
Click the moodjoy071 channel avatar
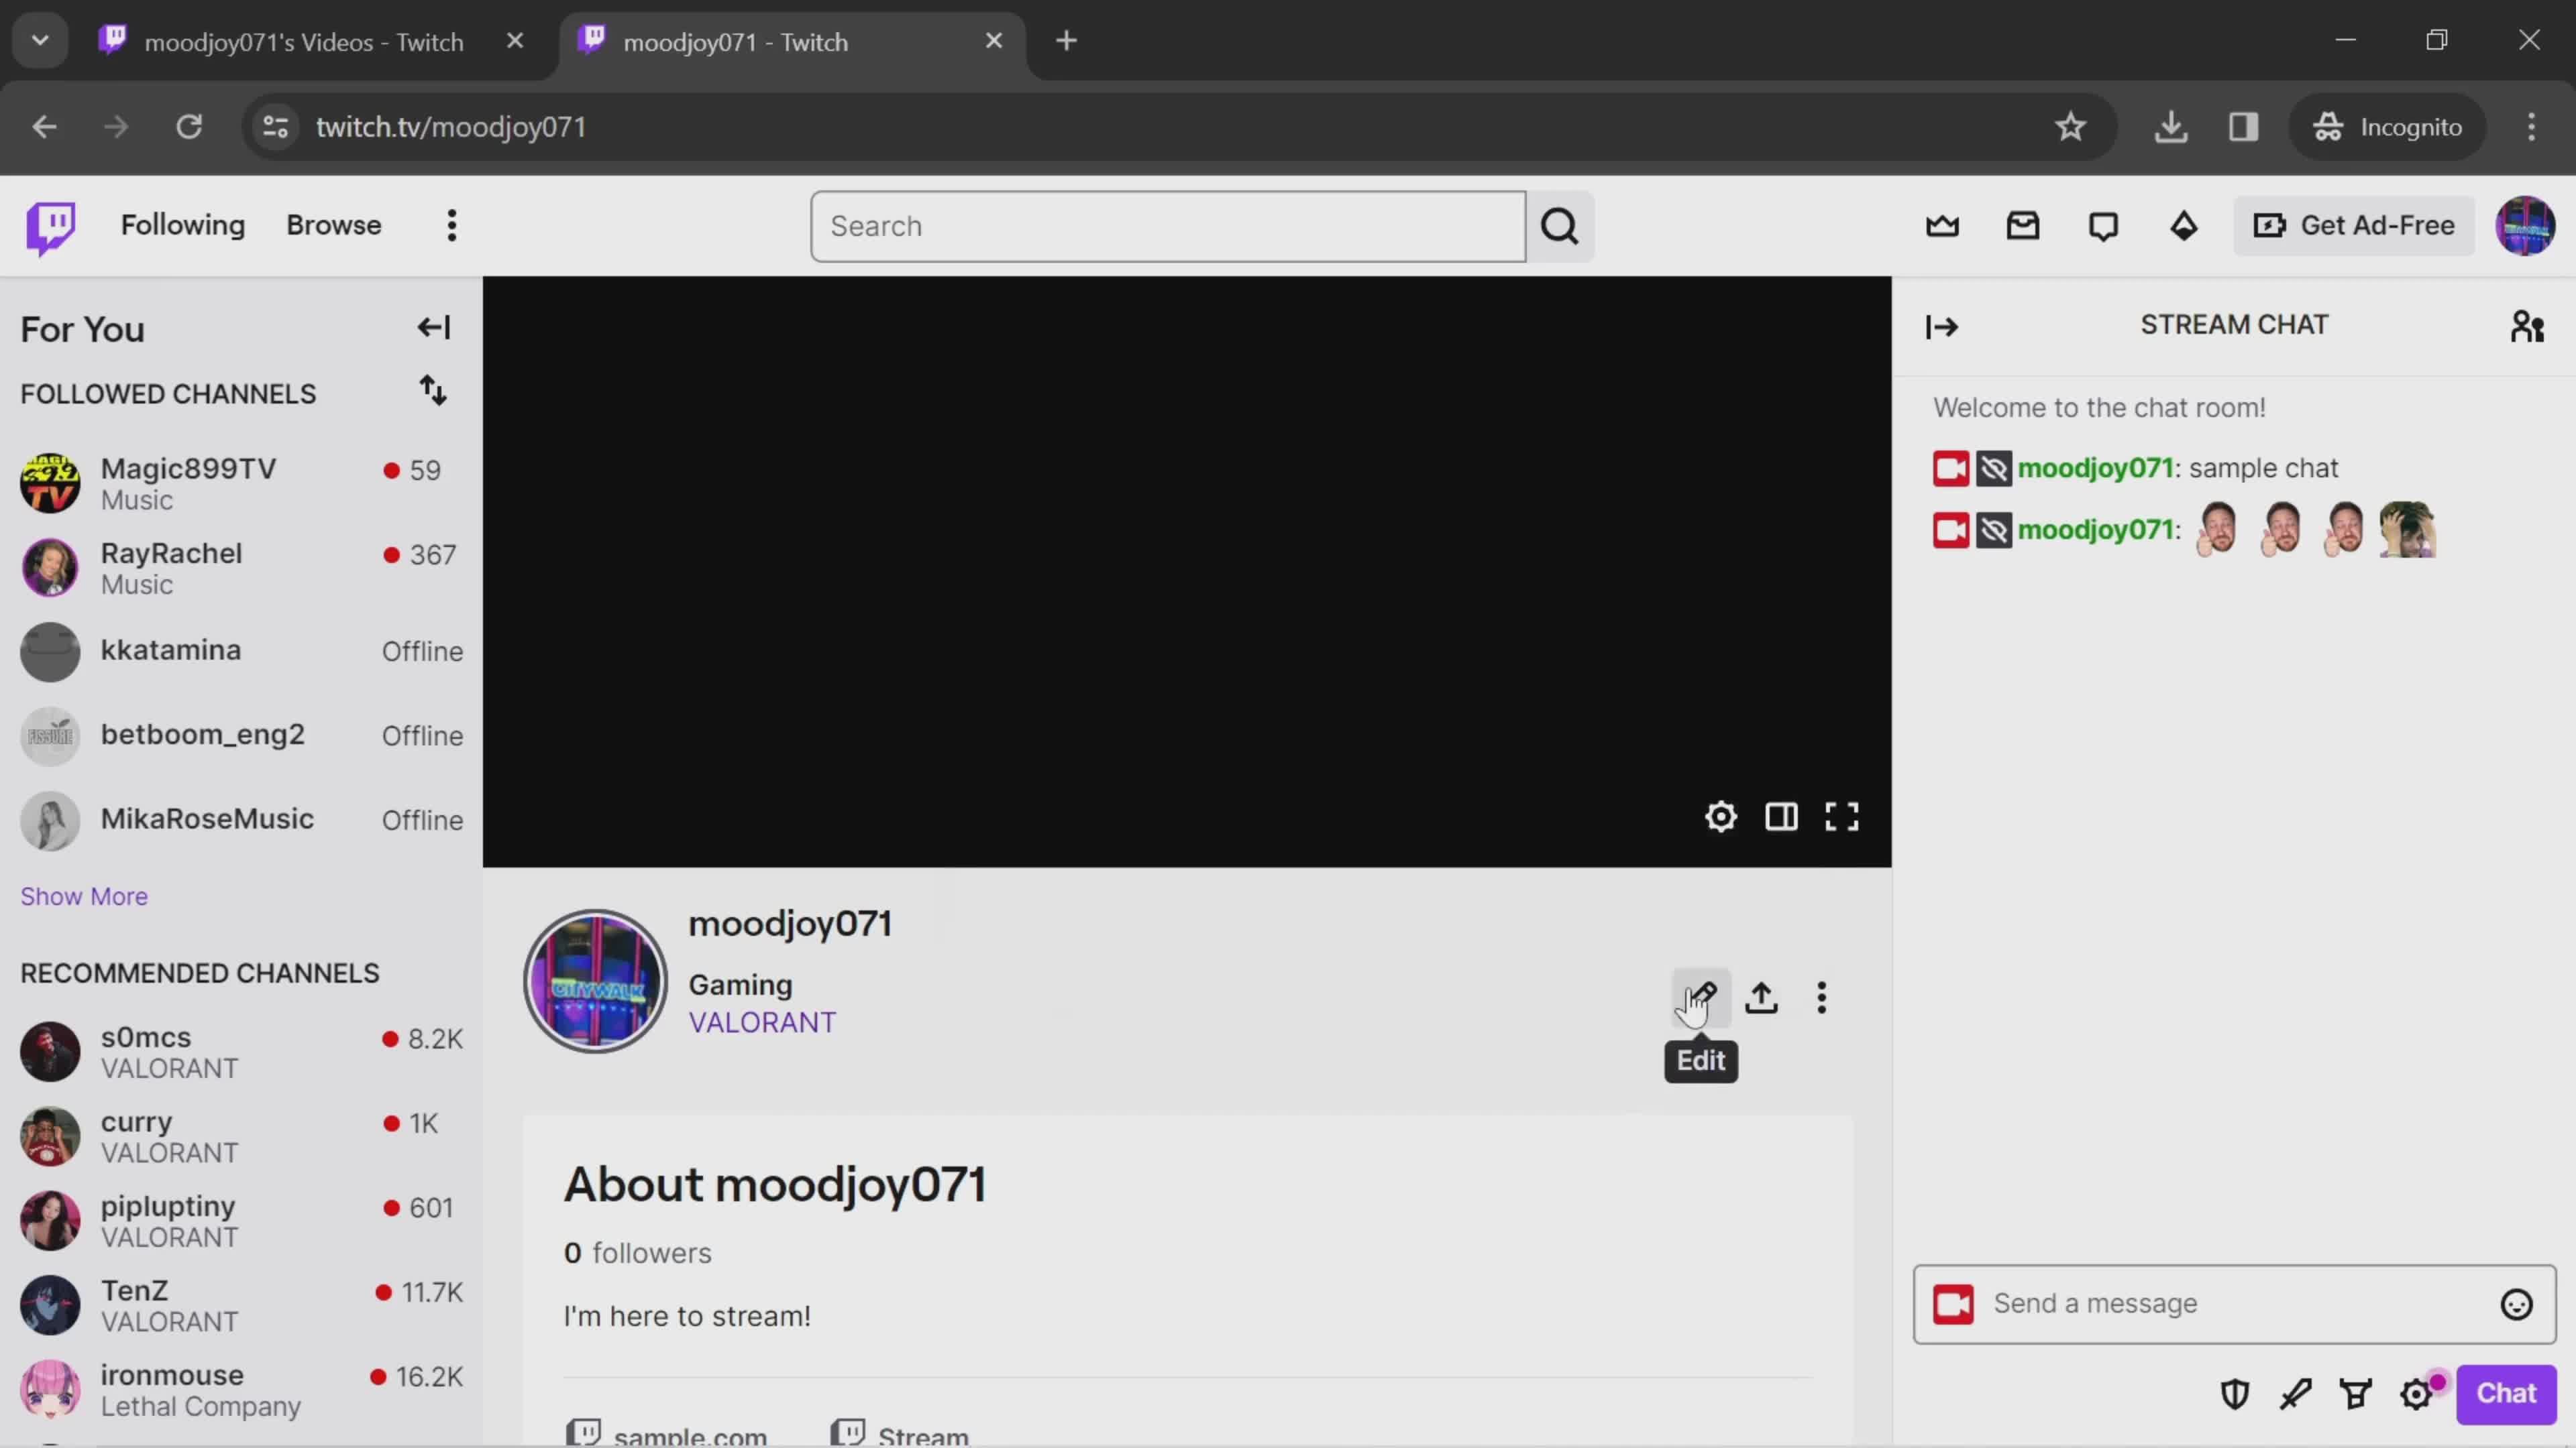click(596, 981)
